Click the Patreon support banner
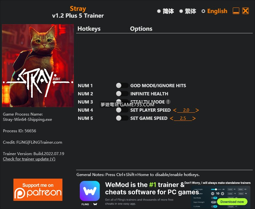Screen dimensions: 255x209 click(38, 190)
